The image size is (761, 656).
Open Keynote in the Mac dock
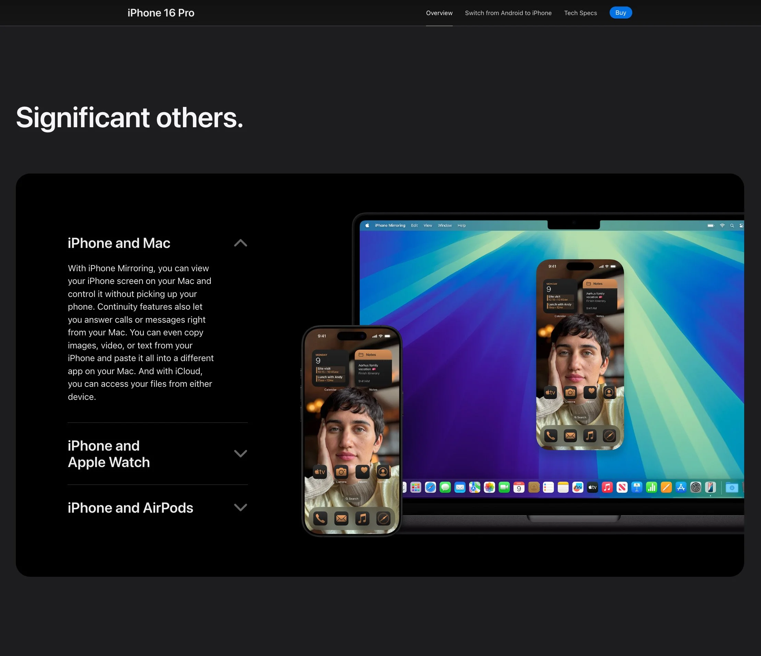point(637,487)
